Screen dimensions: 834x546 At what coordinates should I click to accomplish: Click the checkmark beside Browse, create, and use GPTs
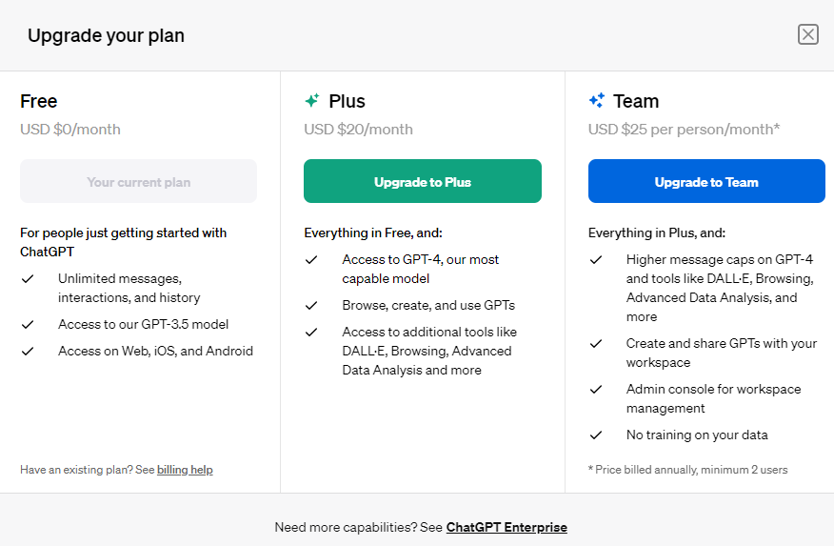311,306
